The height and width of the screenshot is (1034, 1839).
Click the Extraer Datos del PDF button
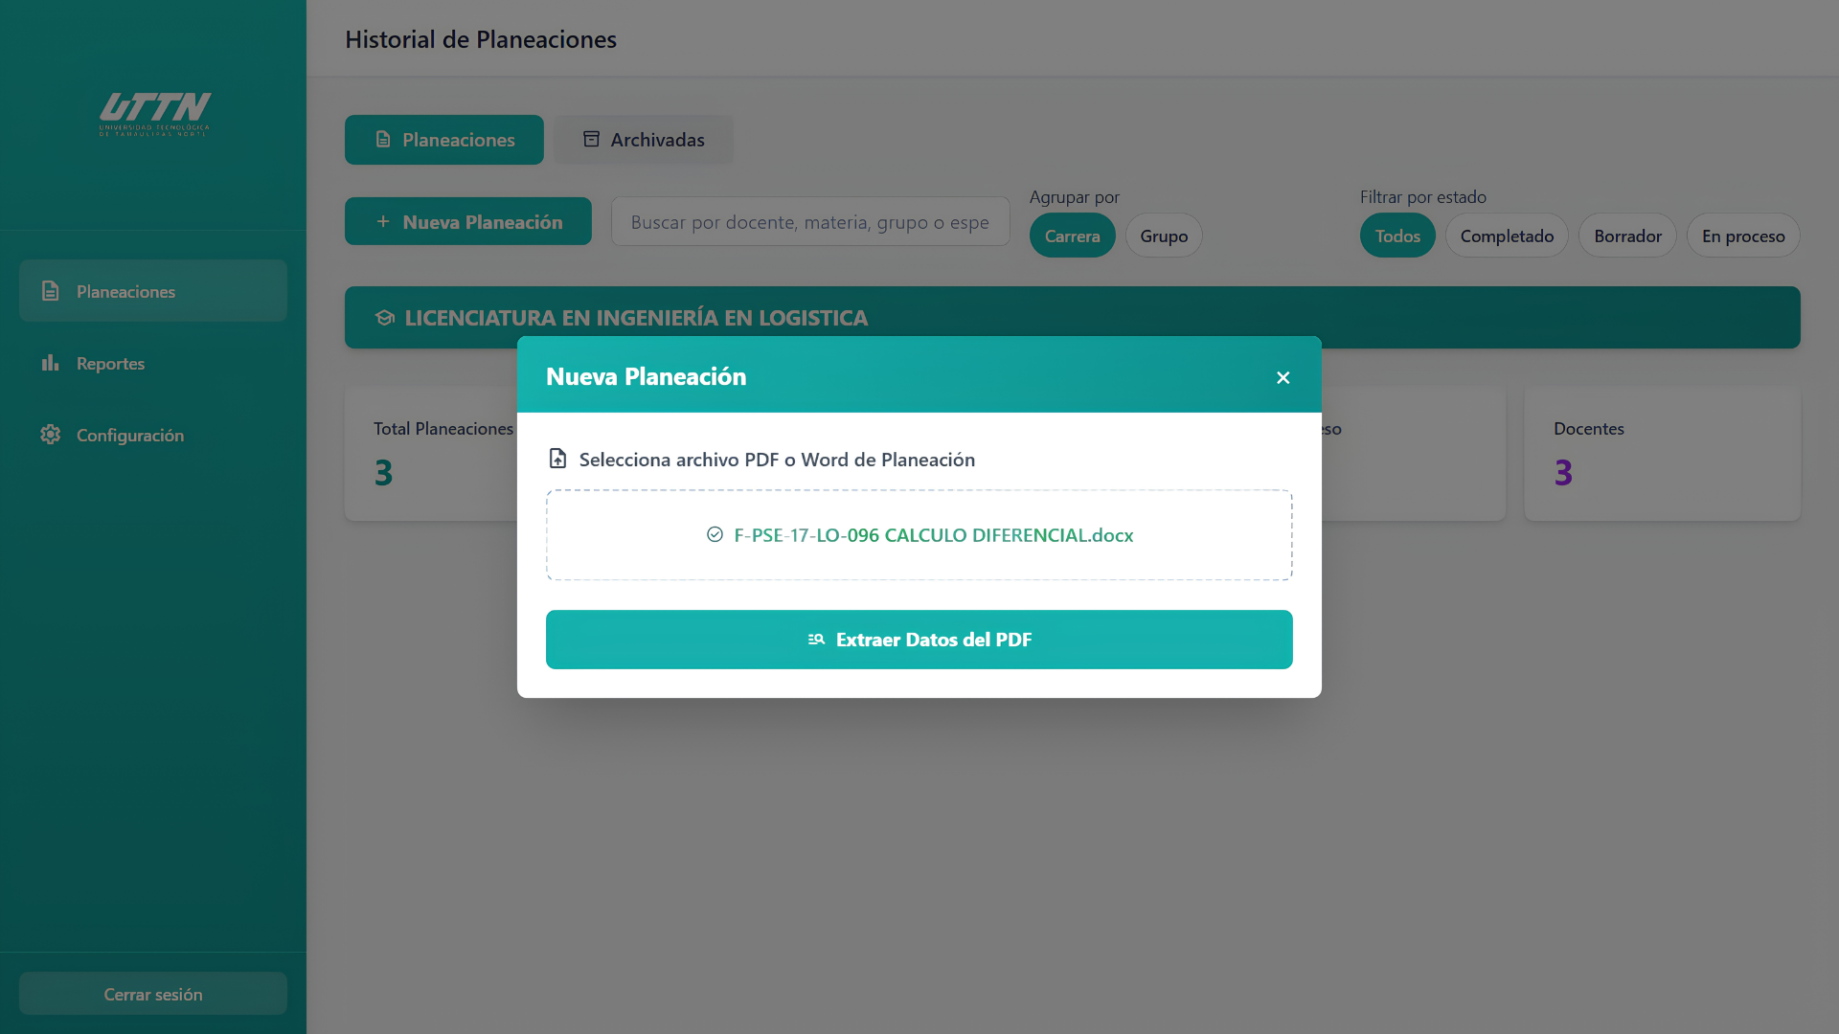(x=919, y=640)
